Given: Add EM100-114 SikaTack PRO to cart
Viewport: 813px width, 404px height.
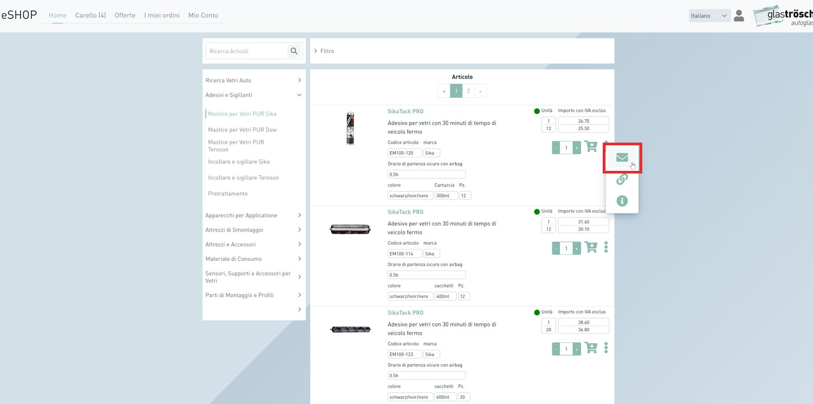Looking at the screenshot, I should 591,247.
